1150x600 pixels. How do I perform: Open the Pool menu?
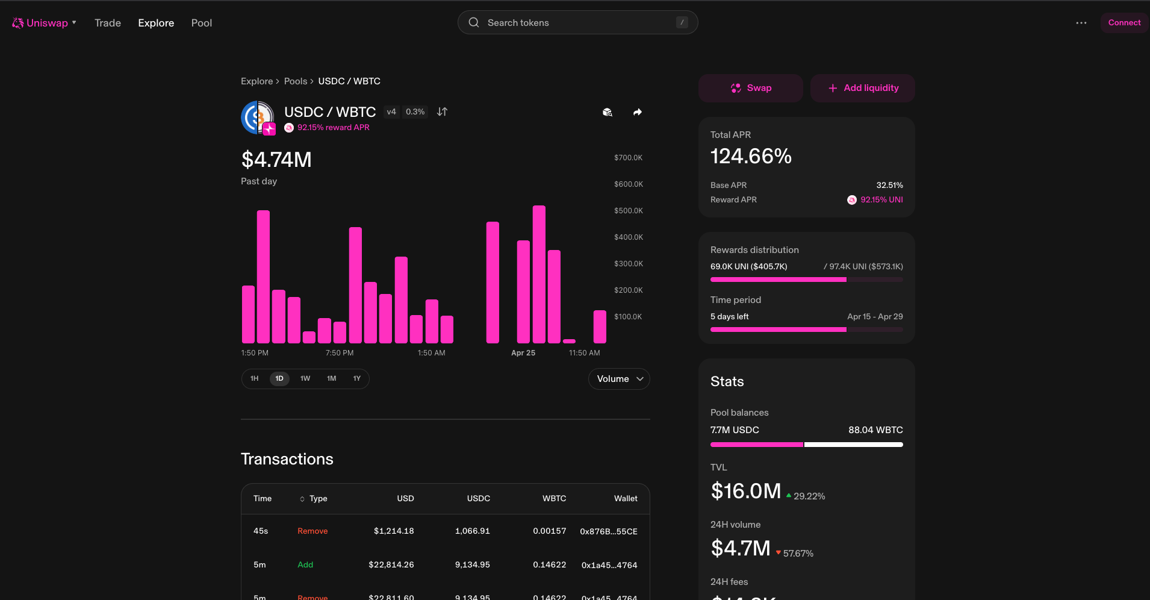pyautogui.click(x=202, y=23)
